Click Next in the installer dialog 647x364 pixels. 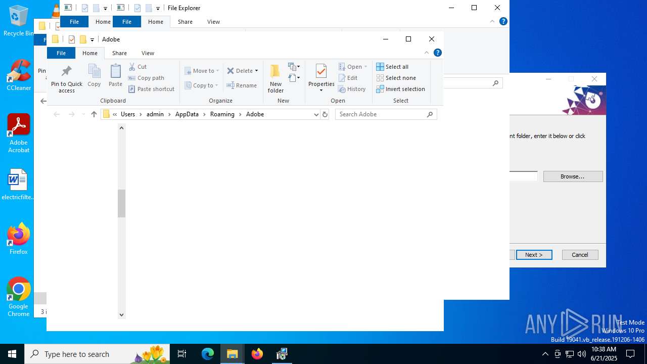pos(534,255)
